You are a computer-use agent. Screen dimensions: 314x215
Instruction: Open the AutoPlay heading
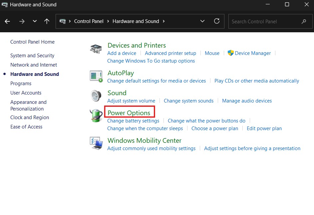(x=121, y=73)
